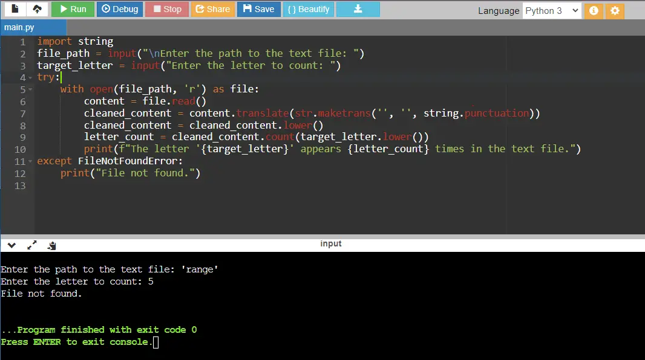Image resolution: width=645 pixels, height=360 pixels.
Task: Click 'FileNotFoundError' on line 11
Action: click(x=128, y=161)
